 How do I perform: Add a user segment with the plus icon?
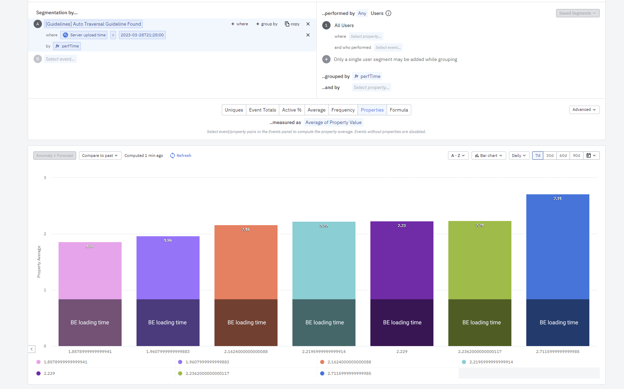326,59
